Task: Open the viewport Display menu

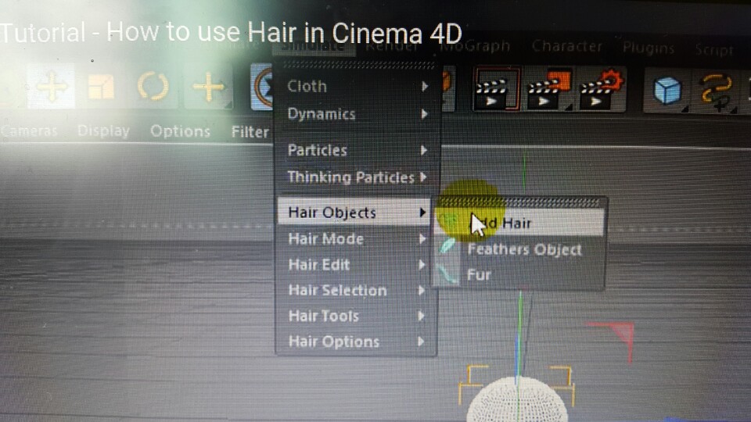Action: coord(103,131)
